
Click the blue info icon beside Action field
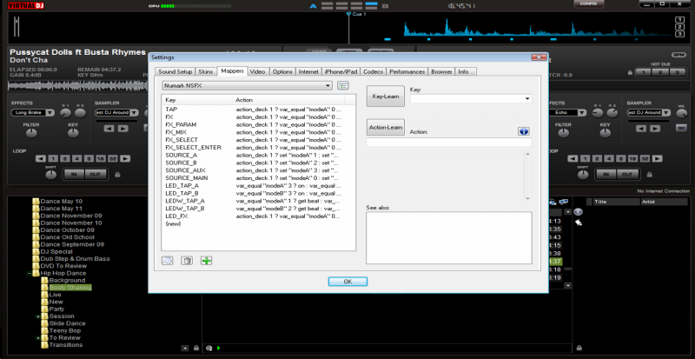(x=524, y=131)
